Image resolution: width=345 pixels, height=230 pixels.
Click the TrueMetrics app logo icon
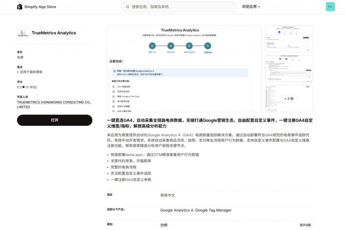[x=23, y=33]
